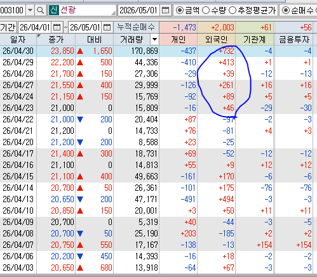
Task: Click the corner grip of 선광 name field
Action: pos(114,13)
